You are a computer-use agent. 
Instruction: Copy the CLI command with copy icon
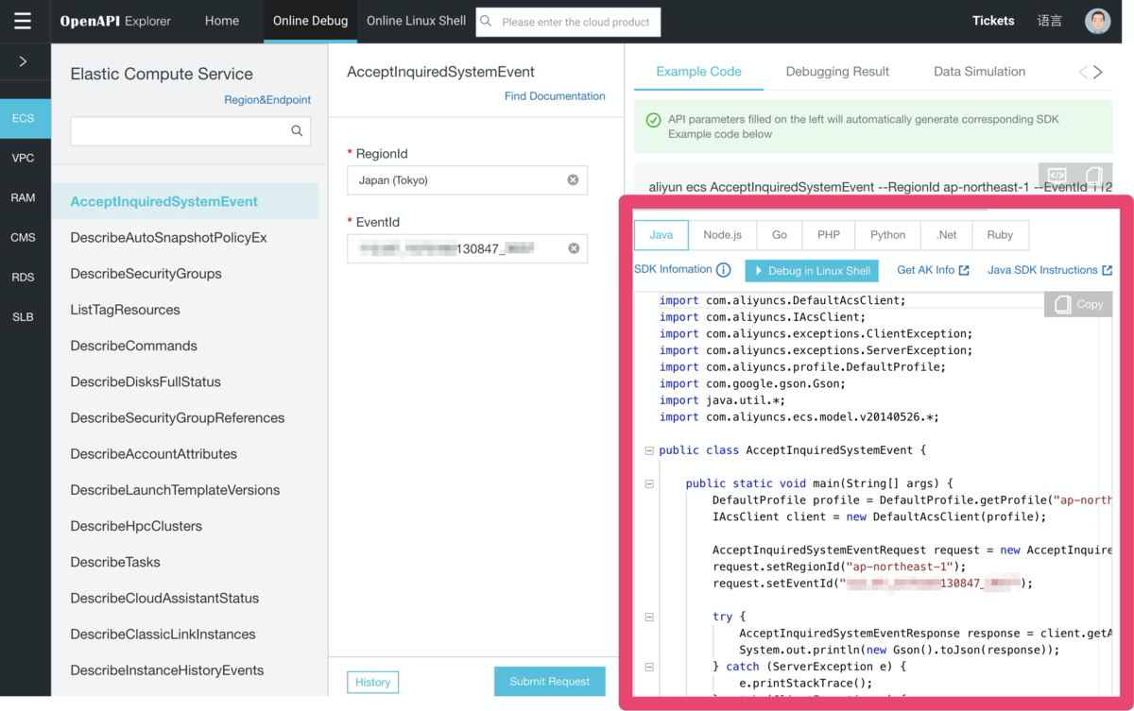(x=1093, y=176)
